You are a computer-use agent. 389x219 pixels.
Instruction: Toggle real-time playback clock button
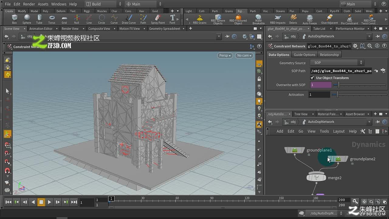364,202
